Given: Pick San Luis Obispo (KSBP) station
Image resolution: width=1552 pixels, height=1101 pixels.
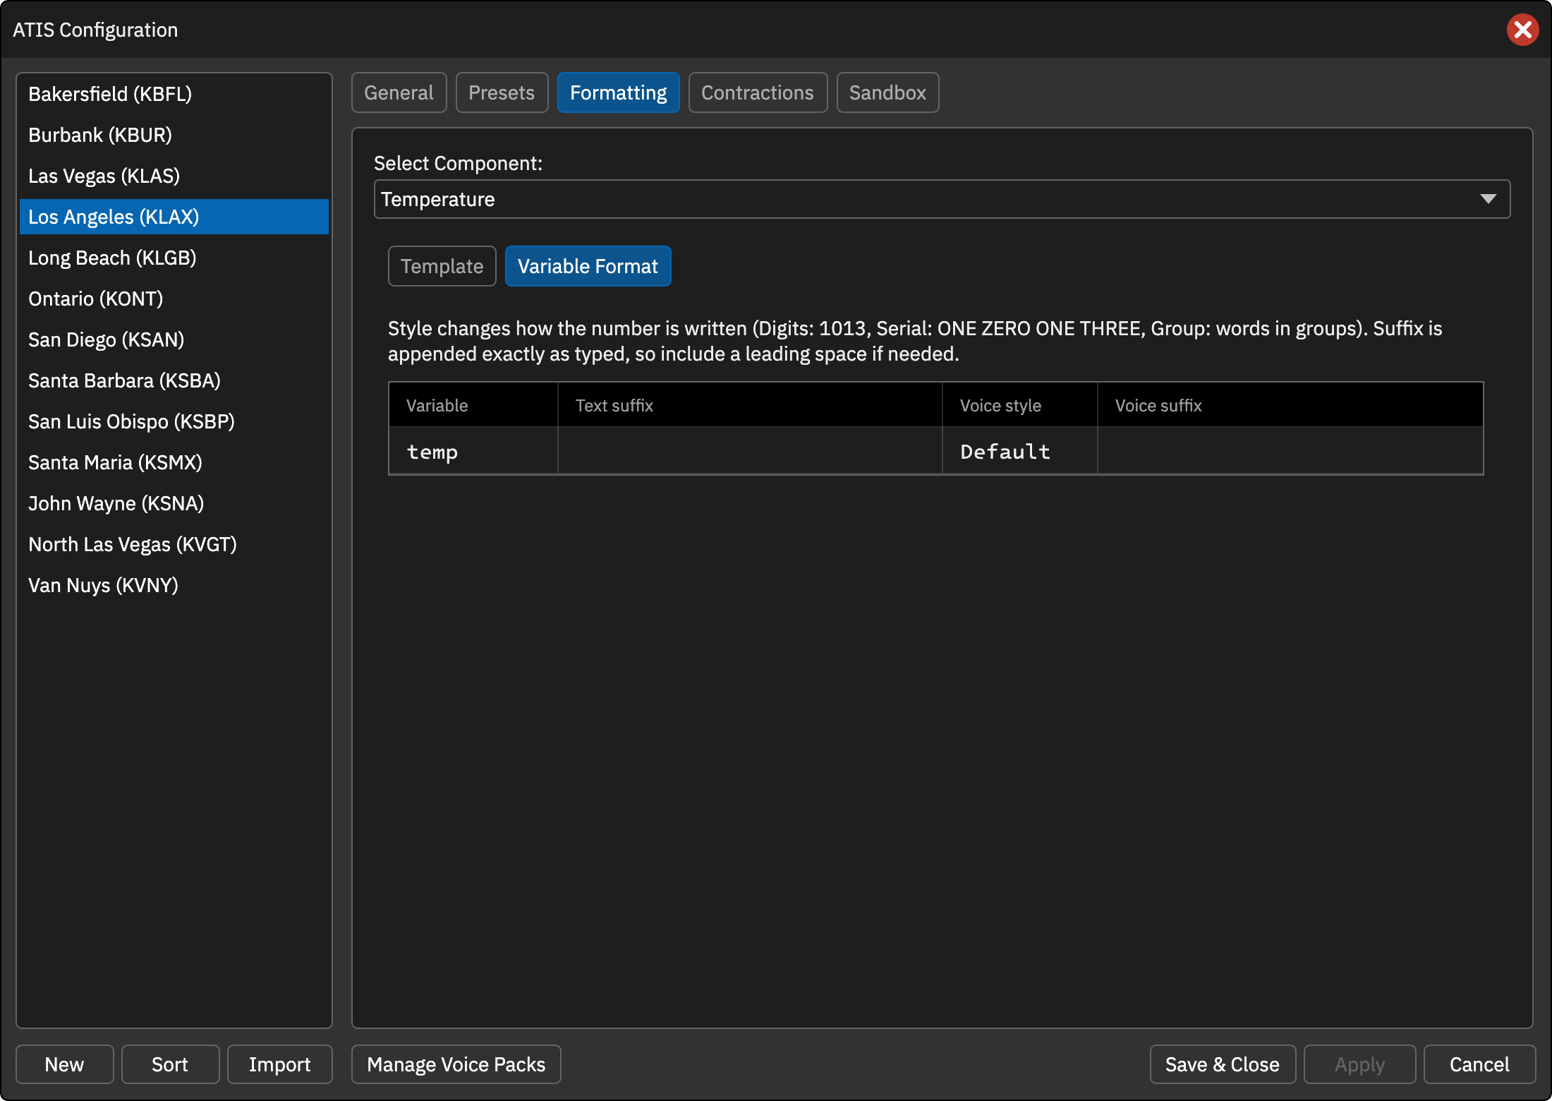Looking at the screenshot, I should (174, 421).
